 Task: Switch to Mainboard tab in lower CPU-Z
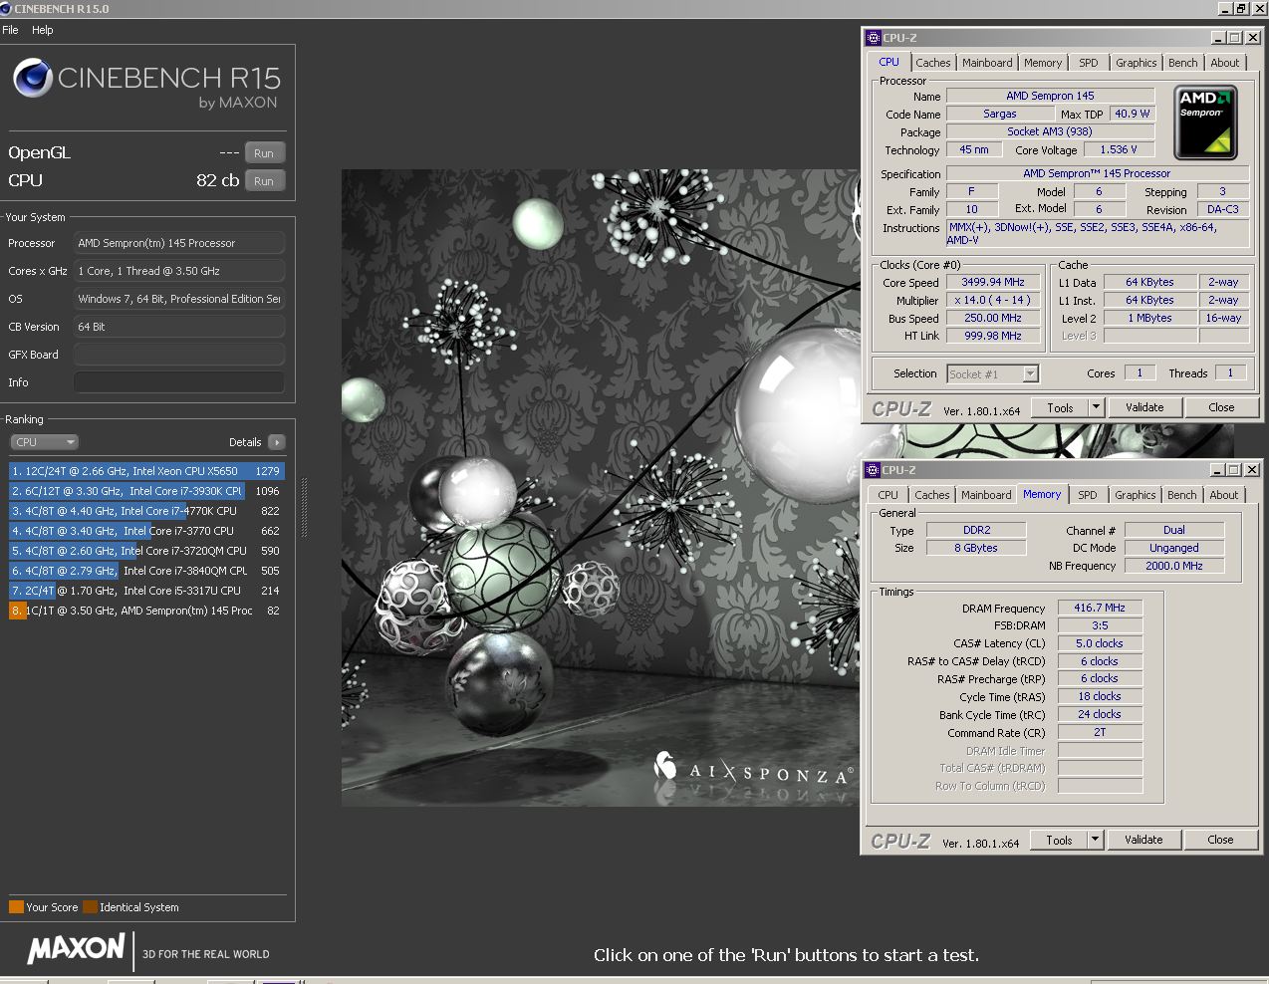(x=986, y=495)
